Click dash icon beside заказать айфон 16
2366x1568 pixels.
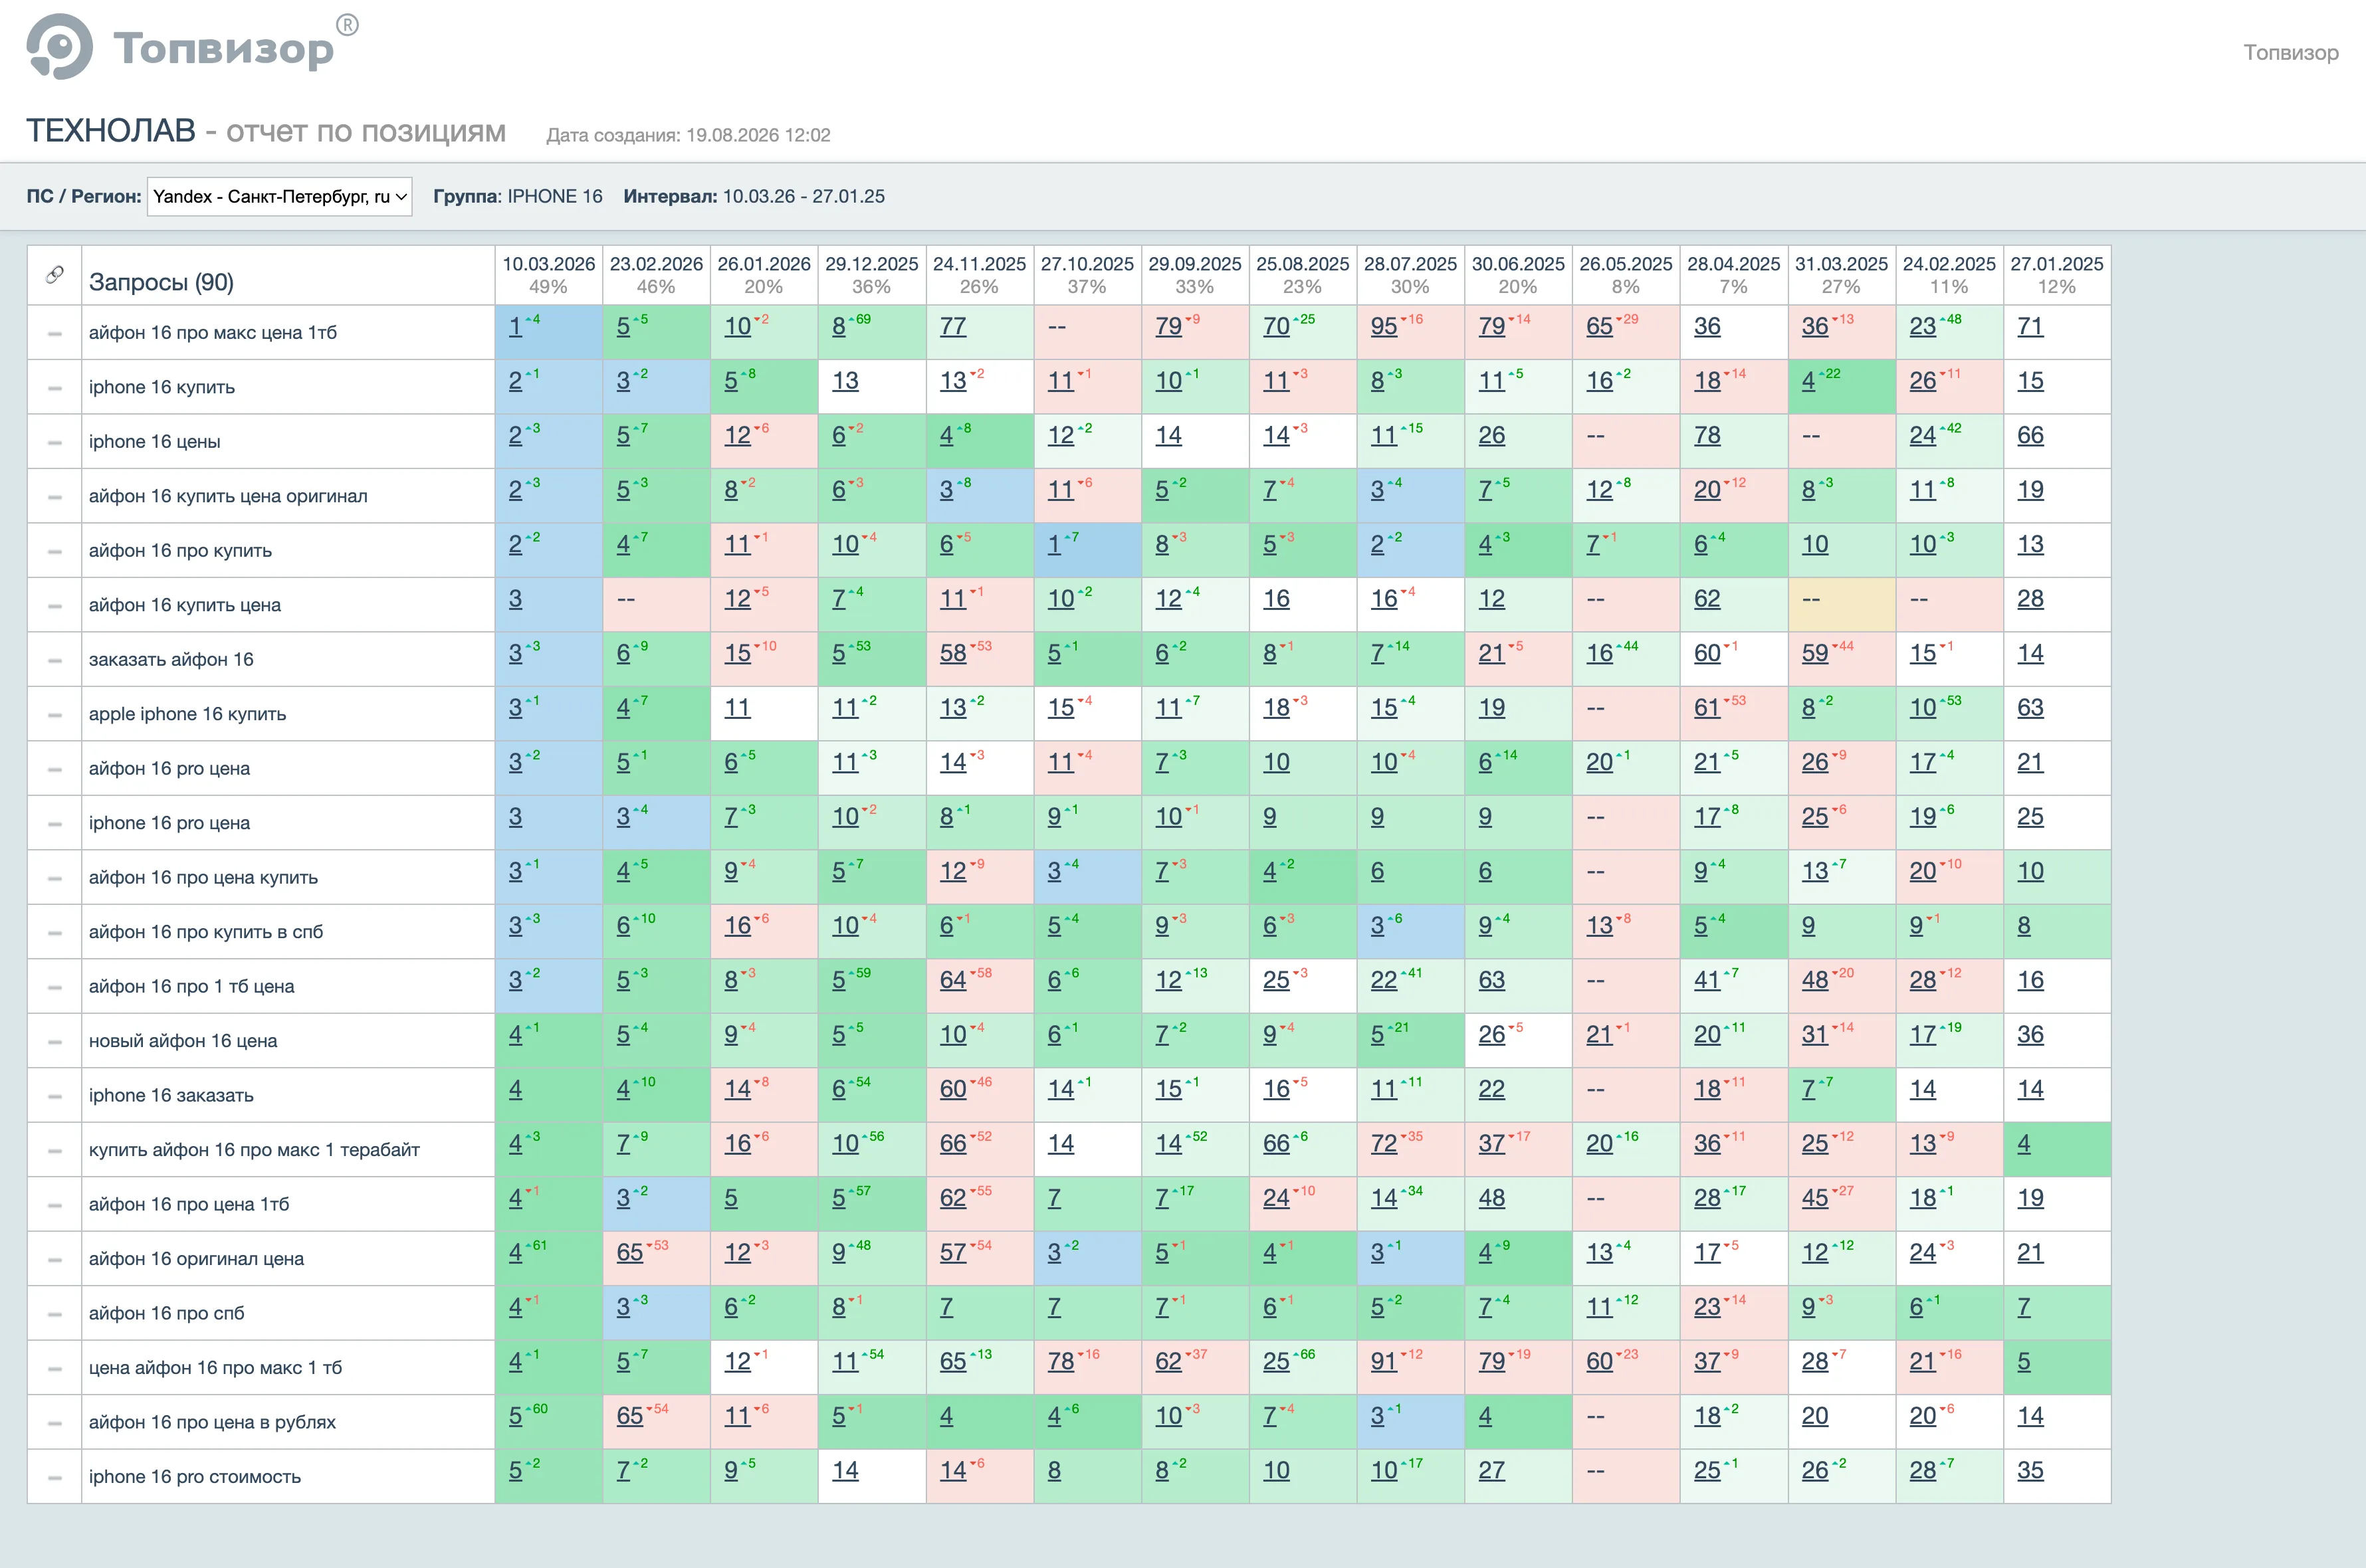[55, 660]
